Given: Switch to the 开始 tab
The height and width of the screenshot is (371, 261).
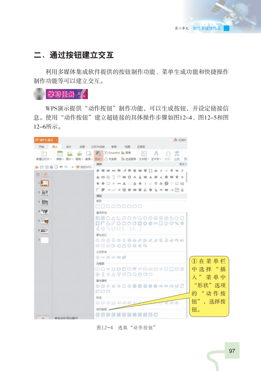Looking at the screenshot, I should tap(41, 147).
